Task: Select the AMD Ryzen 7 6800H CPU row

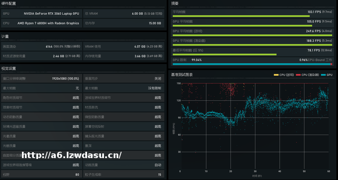Action: [x=41, y=23]
